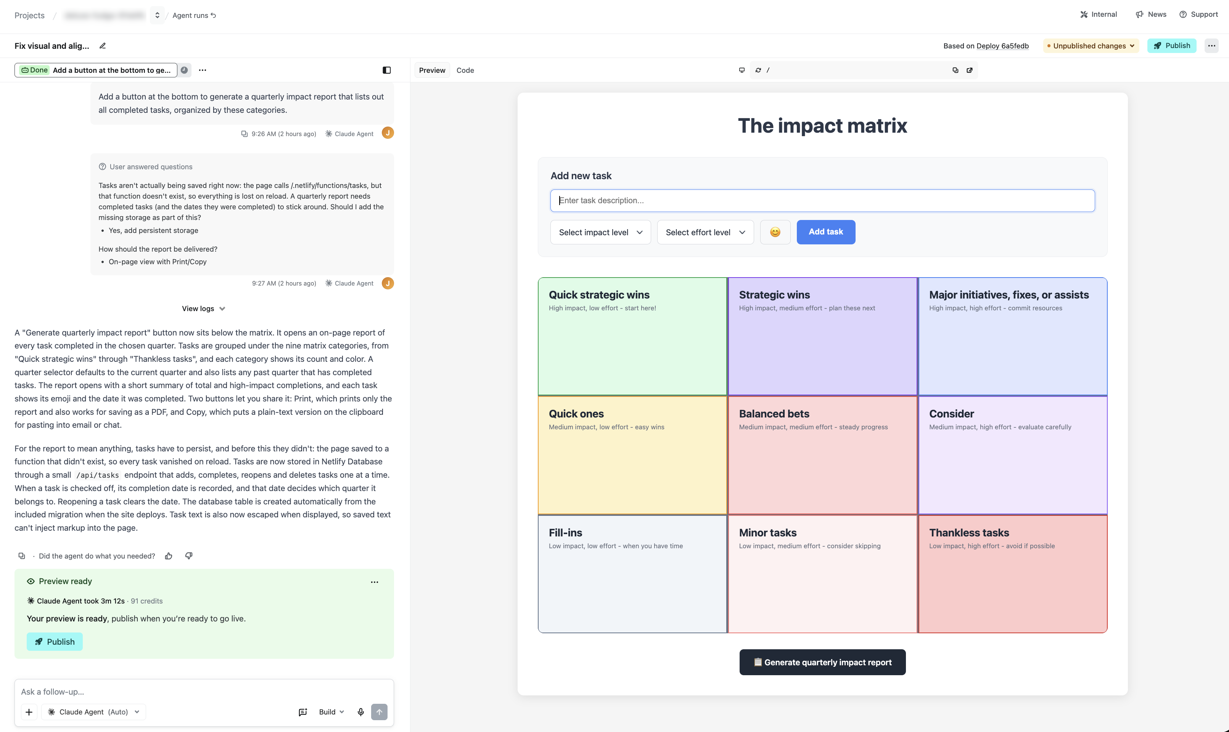The height and width of the screenshot is (732, 1229).
Task: Publish from the top header button
Action: click(x=1171, y=46)
